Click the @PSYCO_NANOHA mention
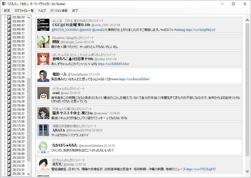 (x=65, y=30)
